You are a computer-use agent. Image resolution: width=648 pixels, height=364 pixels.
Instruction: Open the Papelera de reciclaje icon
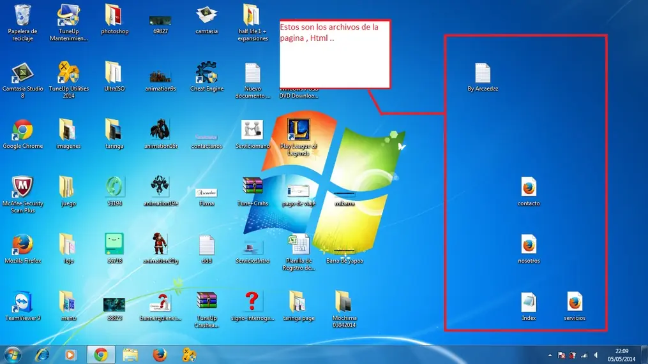pyautogui.click(x=22, y=17)
